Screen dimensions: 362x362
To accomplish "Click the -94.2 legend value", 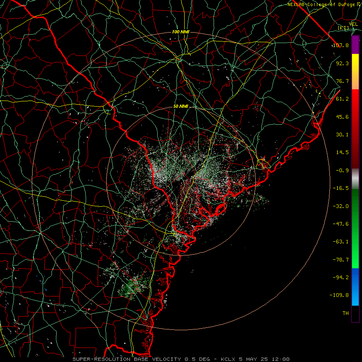I will [341, 278].
